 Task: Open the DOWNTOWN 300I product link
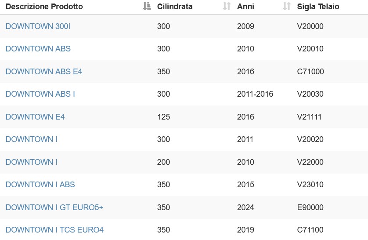coord(38,26)
